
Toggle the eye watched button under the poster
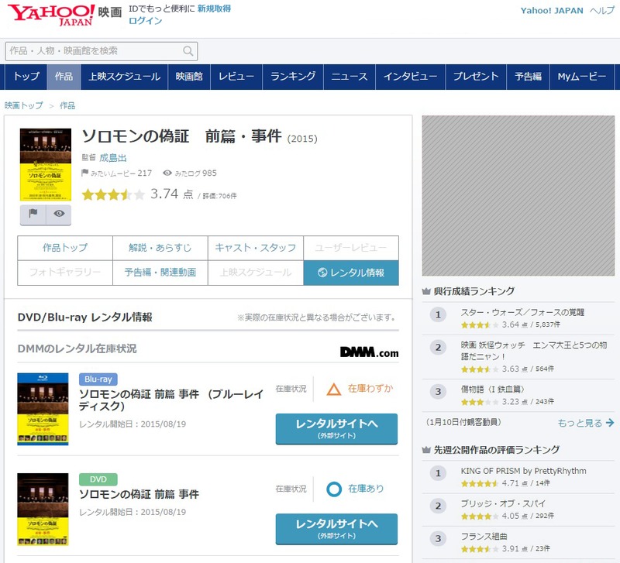(59, 214)
